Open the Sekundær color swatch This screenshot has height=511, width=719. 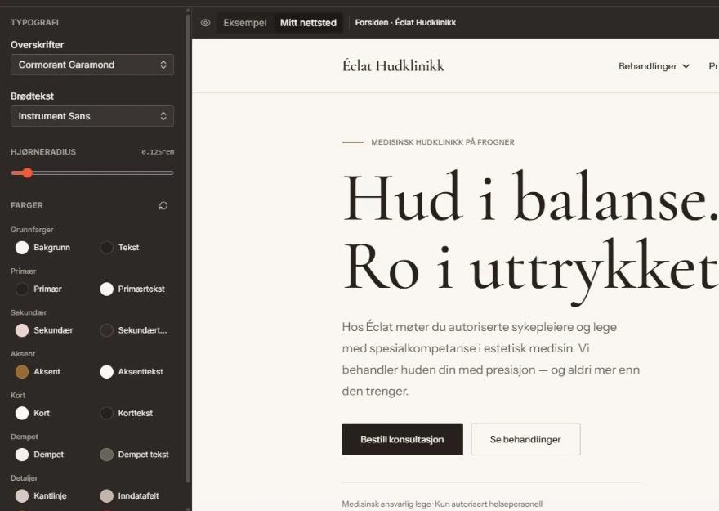pyautogui.click(x=22, y=330)
